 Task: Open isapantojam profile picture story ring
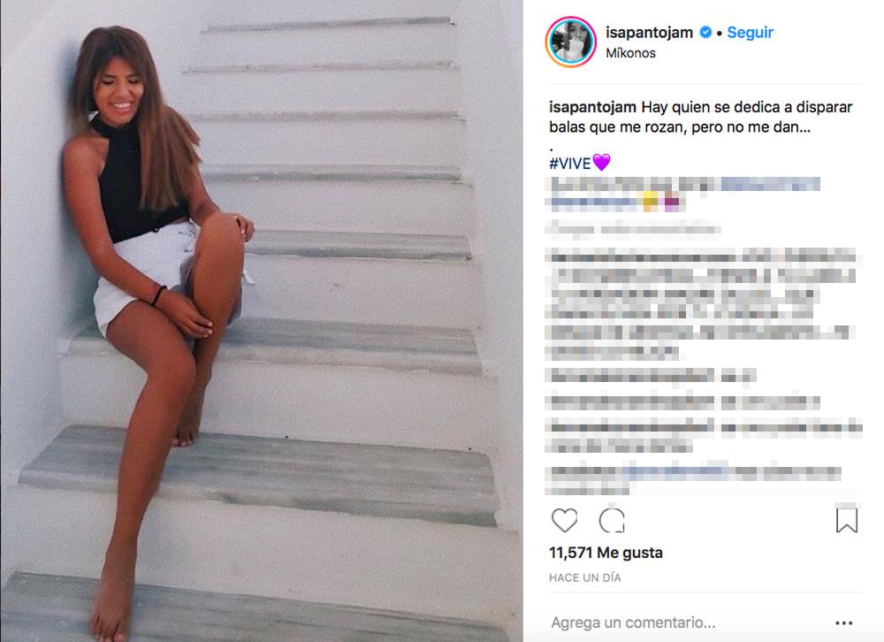(570, 42)
